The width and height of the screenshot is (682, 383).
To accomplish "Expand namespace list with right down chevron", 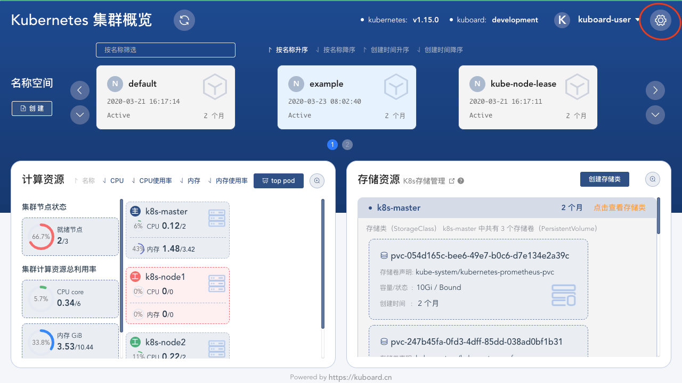I will click(x=655, y=114).
